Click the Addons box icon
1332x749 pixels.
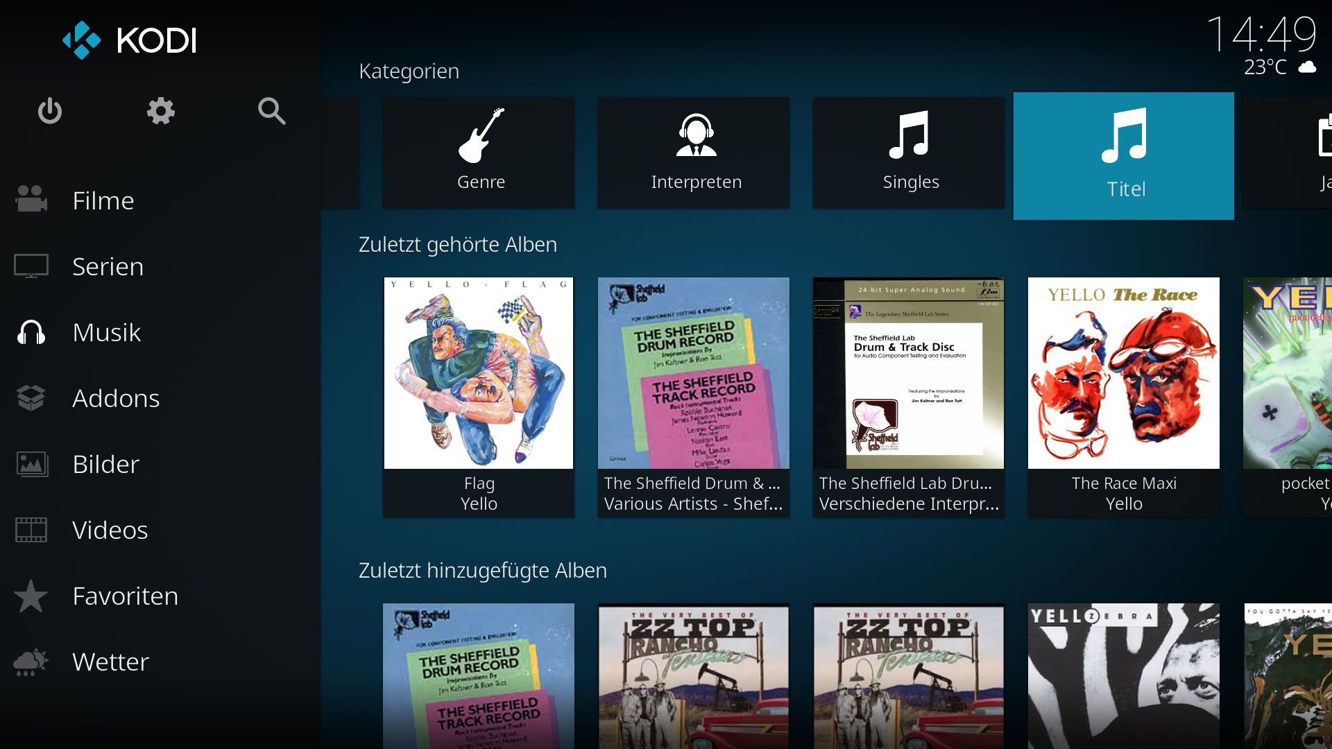[x=31, y=398]
